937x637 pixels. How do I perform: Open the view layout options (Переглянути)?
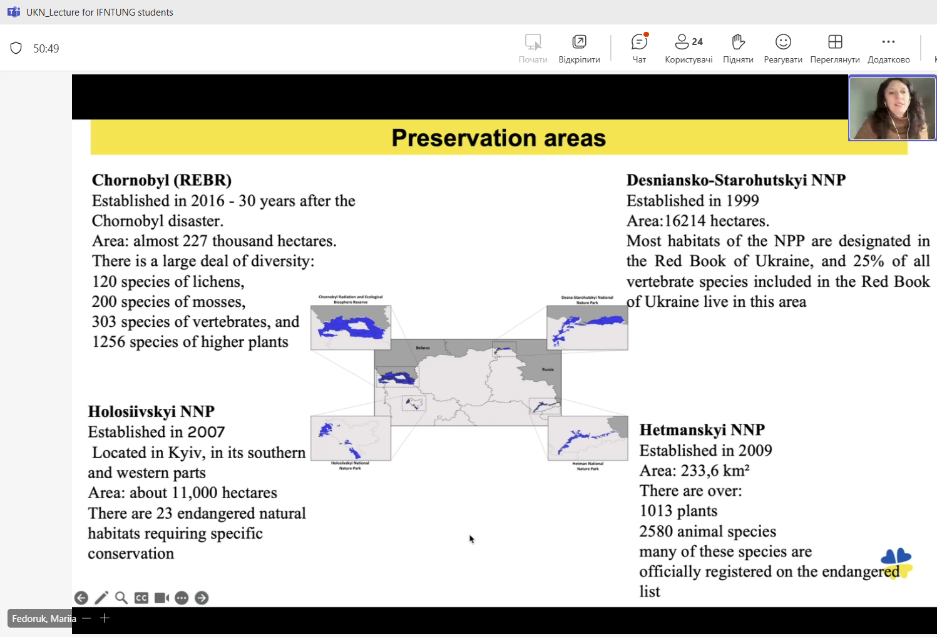(x=834, y=48)
